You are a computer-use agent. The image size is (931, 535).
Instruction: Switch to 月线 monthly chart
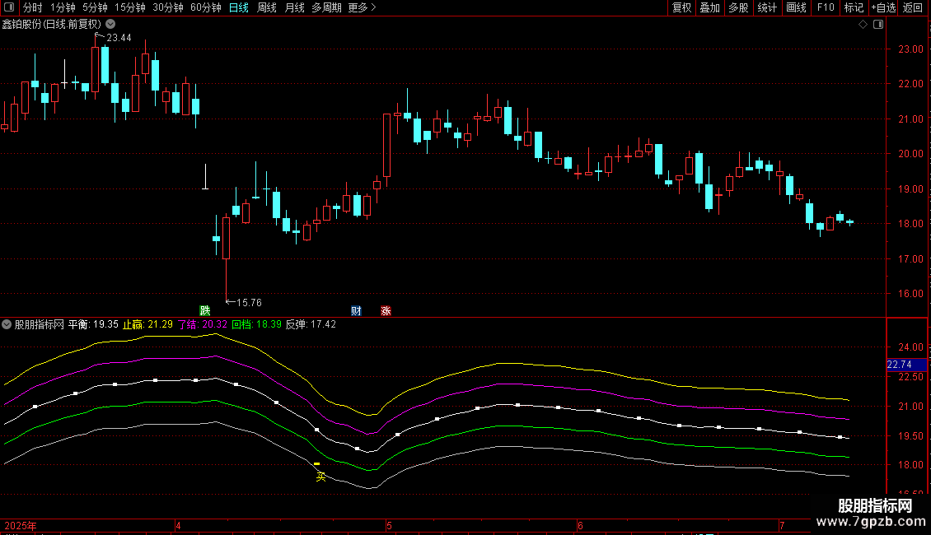[294, 7]
